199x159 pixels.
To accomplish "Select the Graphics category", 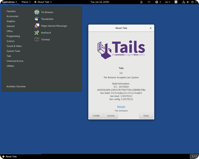I will click(11, 21).
